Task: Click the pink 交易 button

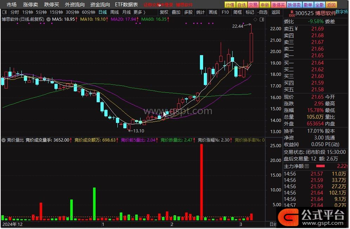Action: [253, 5]
